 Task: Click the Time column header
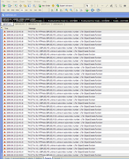(x=15, y=28)
